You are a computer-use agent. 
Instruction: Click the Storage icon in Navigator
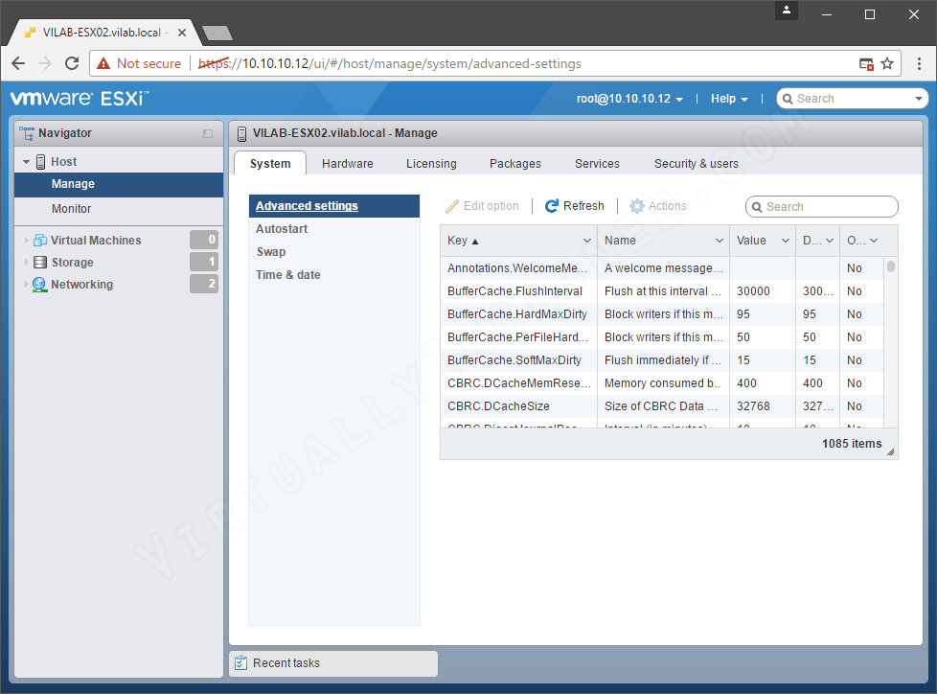tap(40, 262)
